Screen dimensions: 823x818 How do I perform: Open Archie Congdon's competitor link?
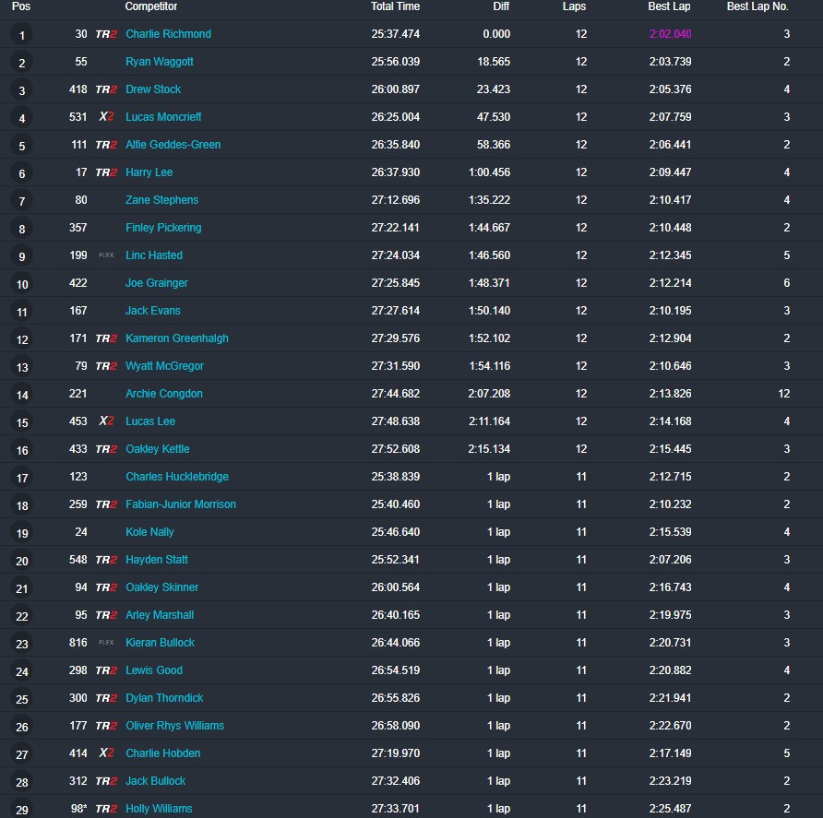[x=164, y=394]
